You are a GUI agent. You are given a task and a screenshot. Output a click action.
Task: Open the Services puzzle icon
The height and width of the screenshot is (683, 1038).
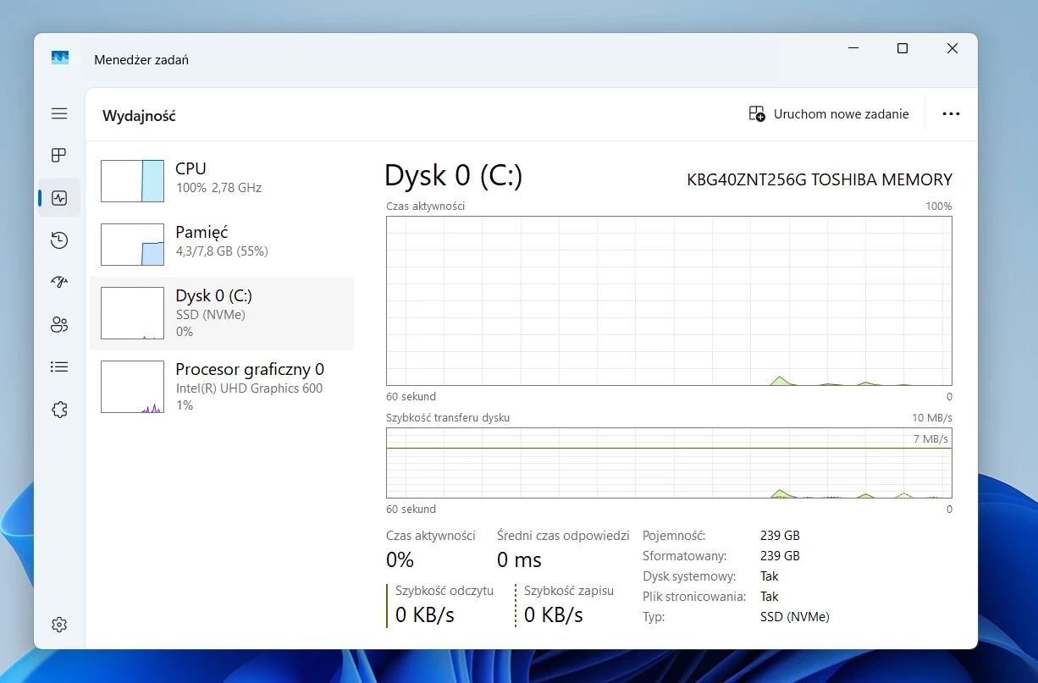(x=58, y=410)
